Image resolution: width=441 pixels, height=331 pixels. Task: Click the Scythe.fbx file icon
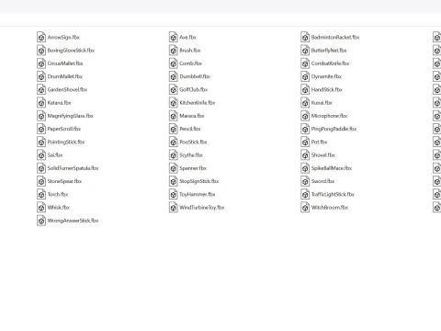click(174, 155)
